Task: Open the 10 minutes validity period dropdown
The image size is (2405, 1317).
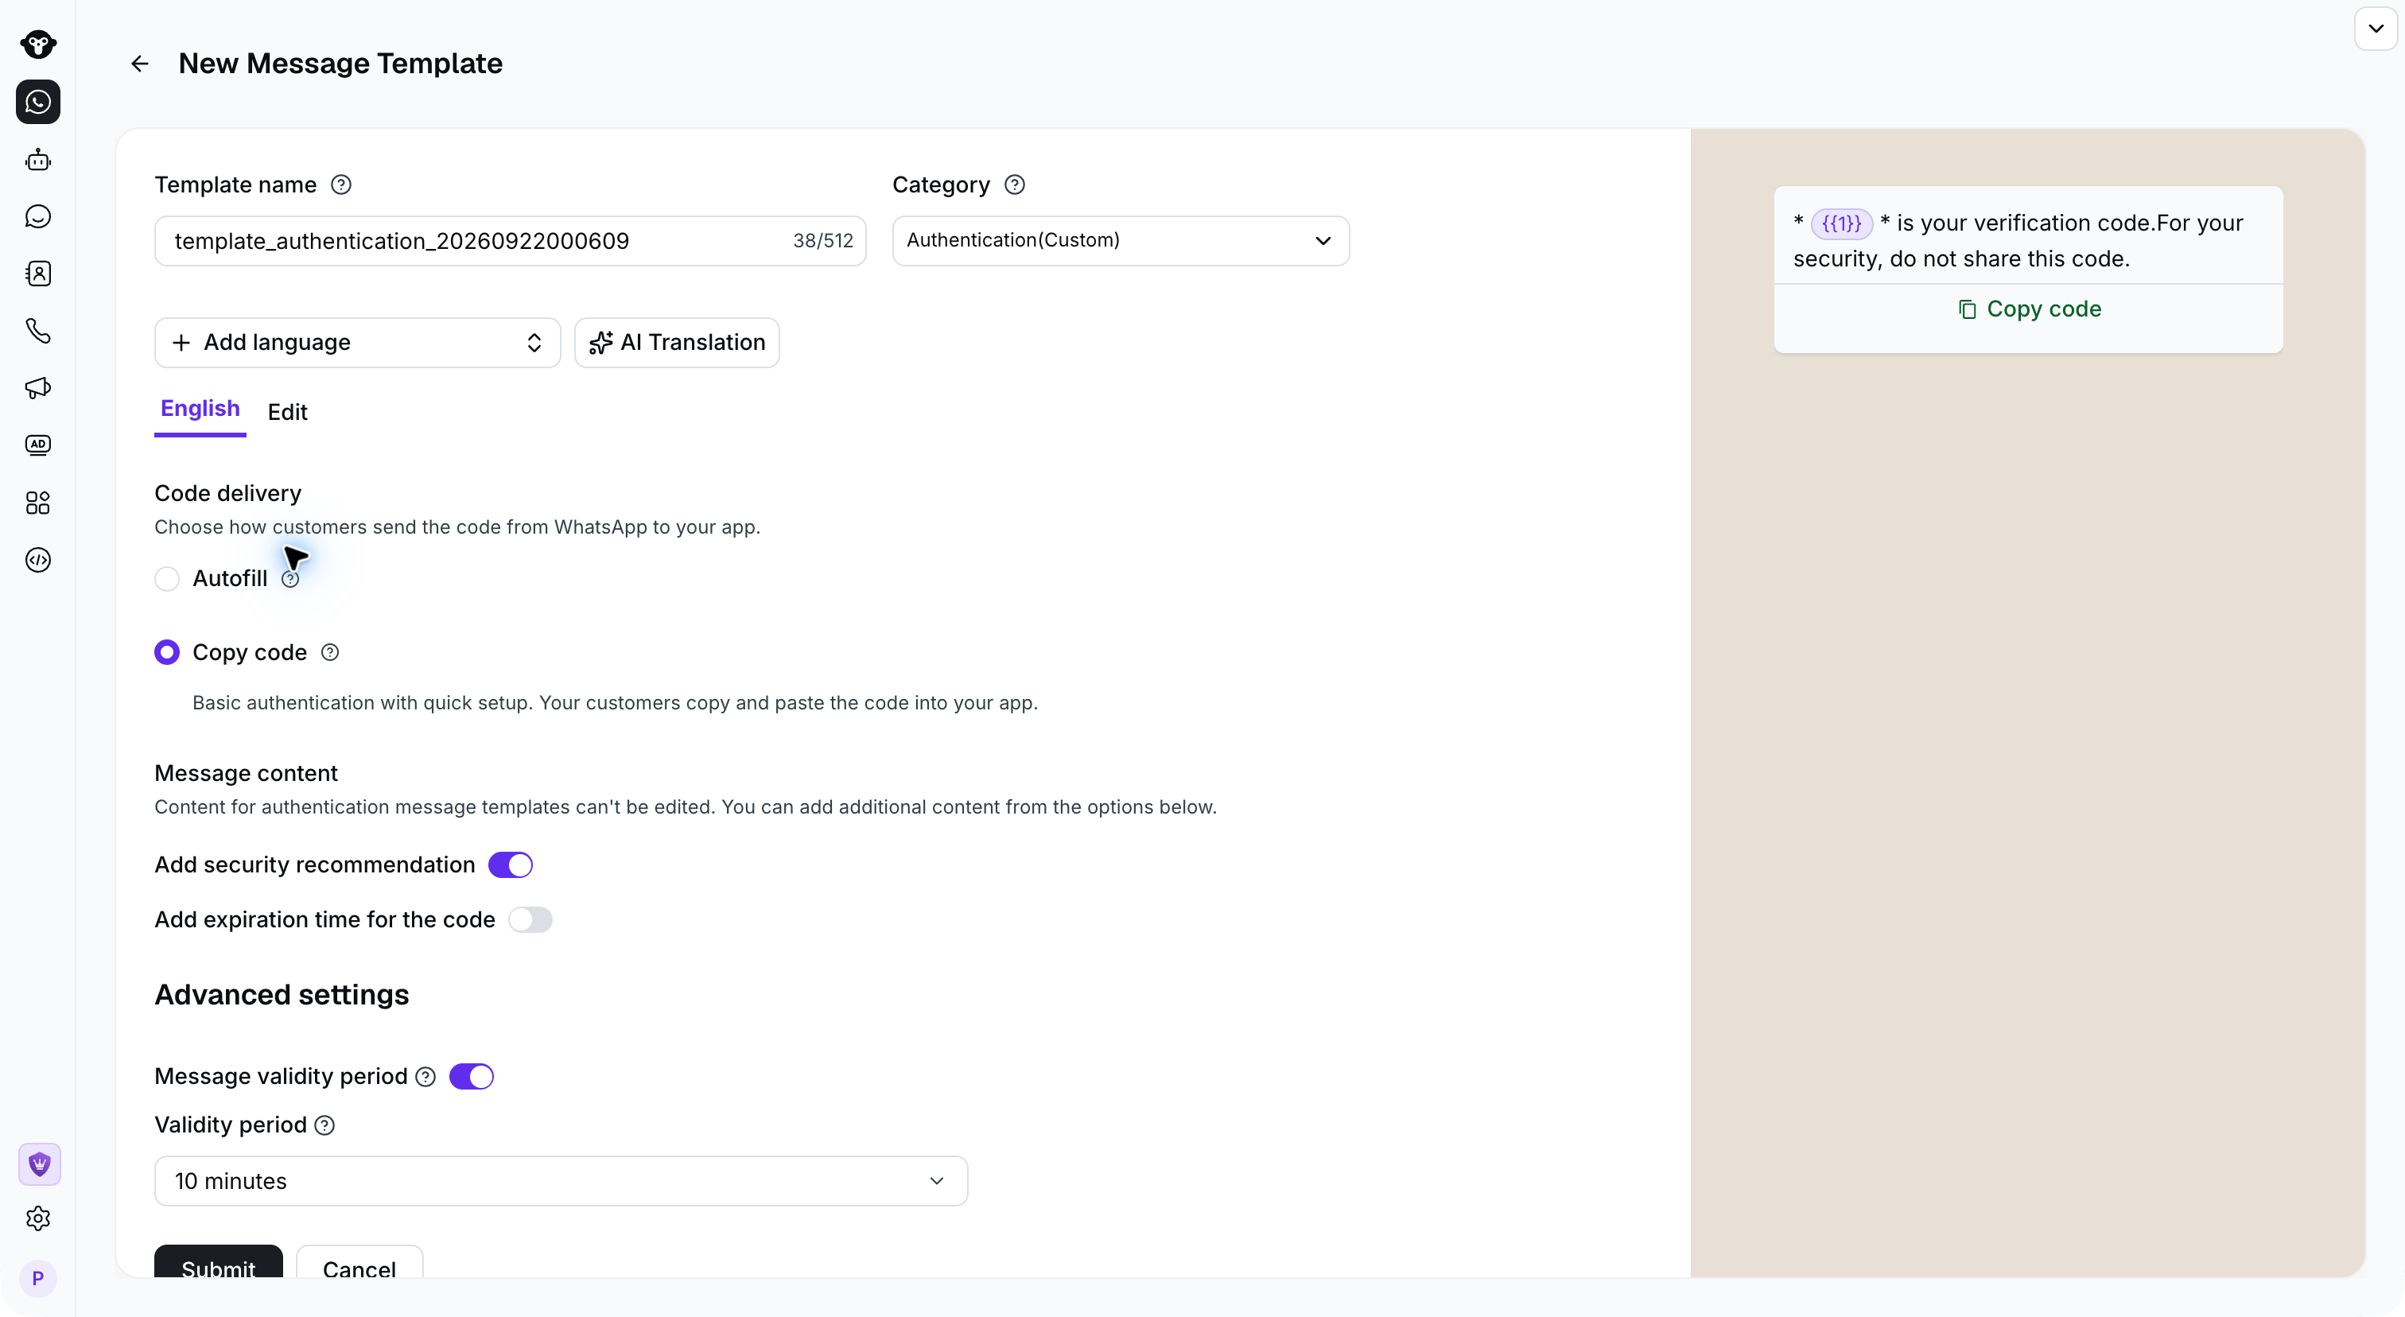Action: coord(560,1182)
